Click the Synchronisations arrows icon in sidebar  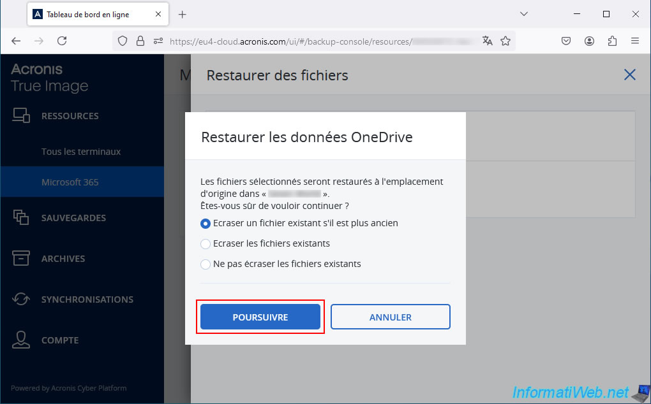click(x=21, y=299)
